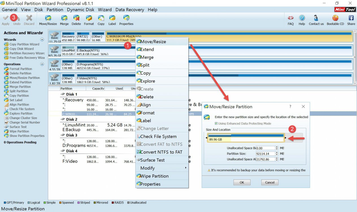
Task: Click Partition Size spinner arrows
Action: (277, 154)
